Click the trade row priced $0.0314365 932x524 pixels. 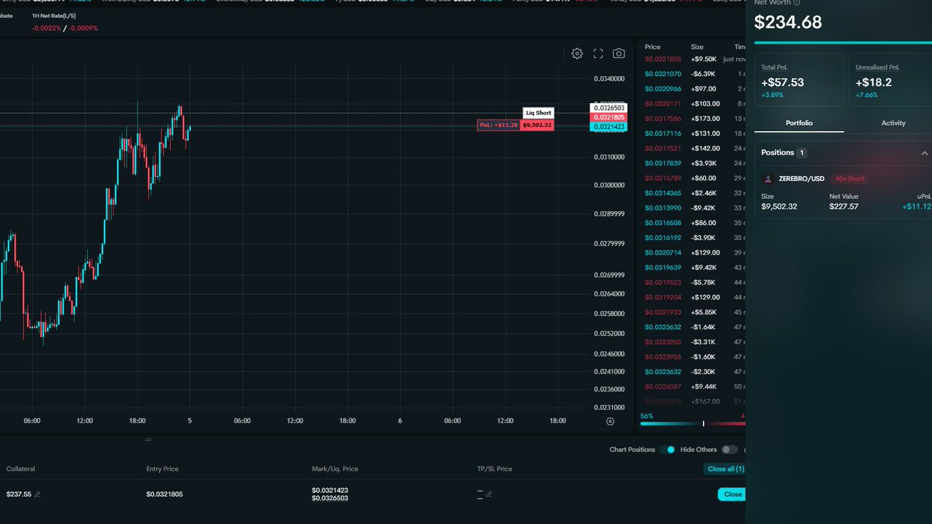(693, 193)
